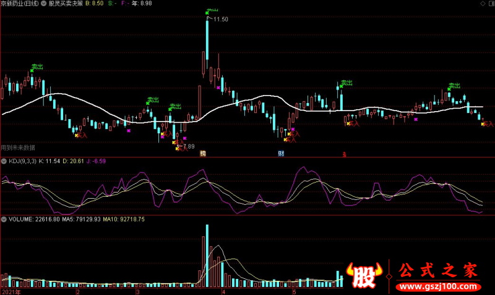Click the 财 financial marker icon
The height and width of the screenshot is (295, 495).
pyautogui.click(x=281, y=153)
